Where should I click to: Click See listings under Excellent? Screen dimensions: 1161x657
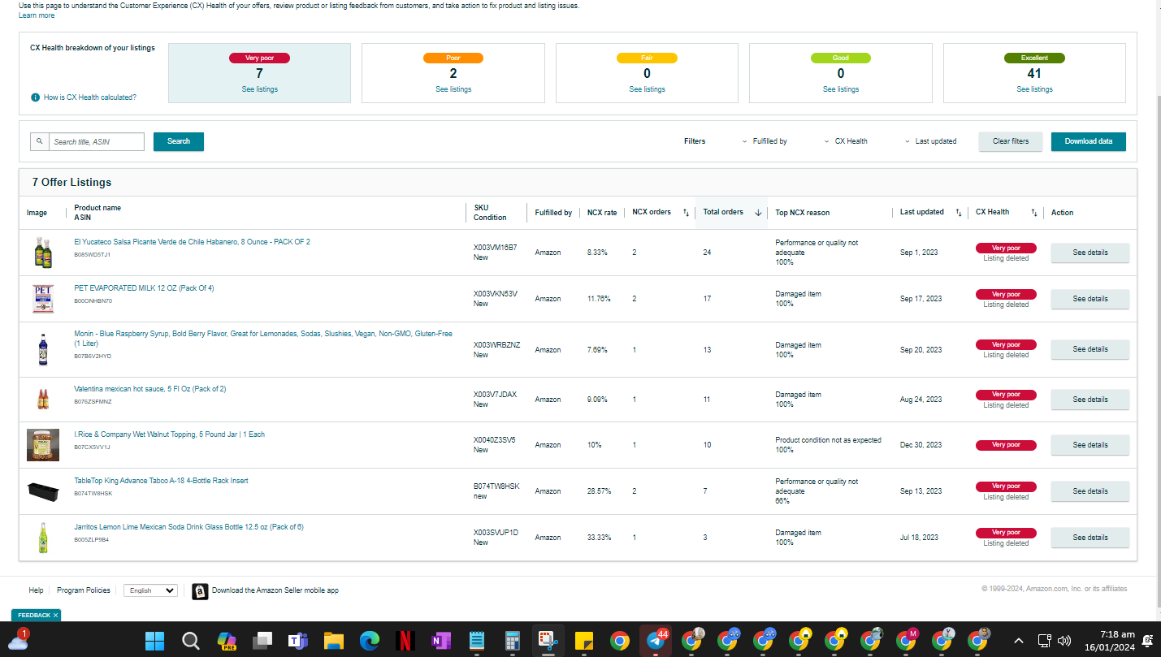pyautogui.click(x=1034, y=89)
